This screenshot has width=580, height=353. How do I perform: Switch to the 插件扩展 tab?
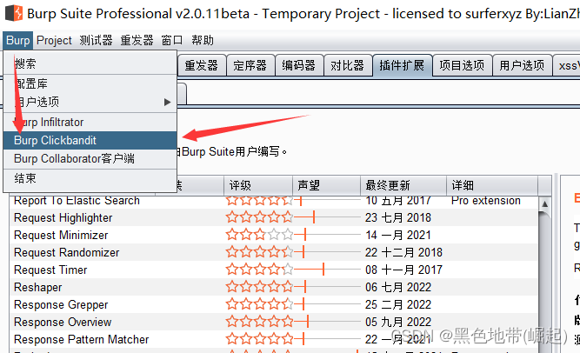[400, 65]
